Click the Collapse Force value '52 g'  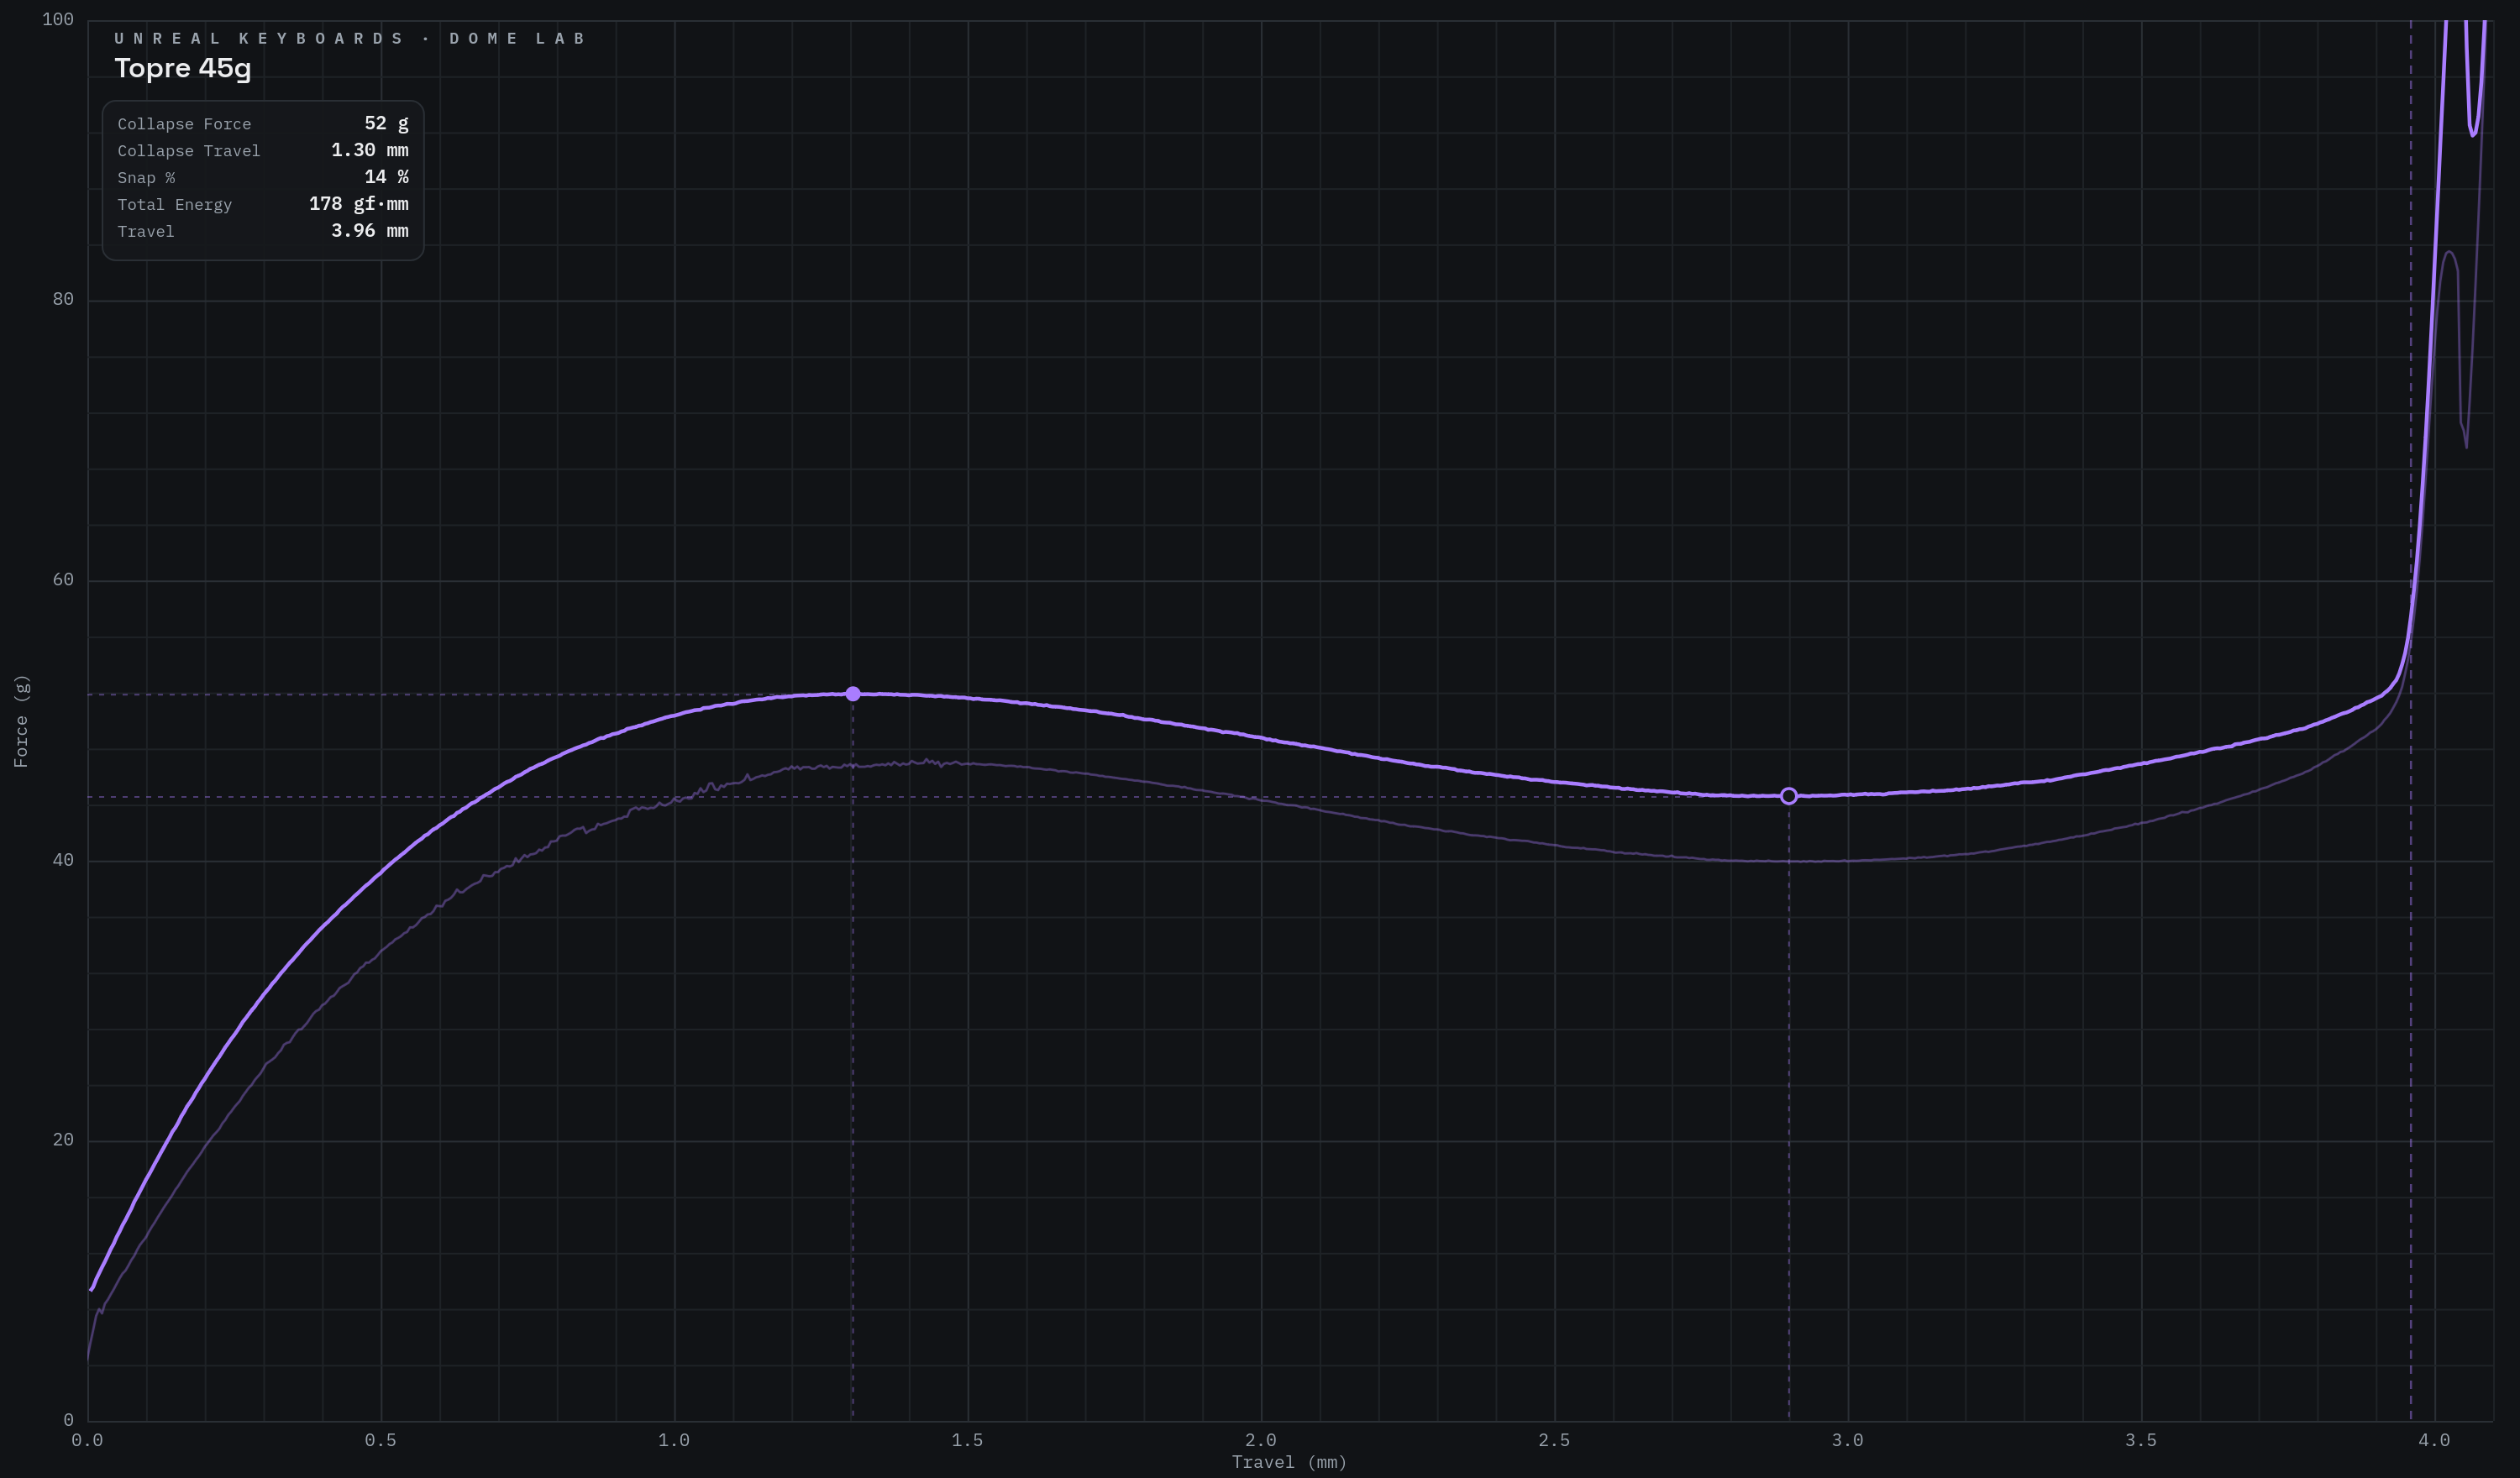386,123
